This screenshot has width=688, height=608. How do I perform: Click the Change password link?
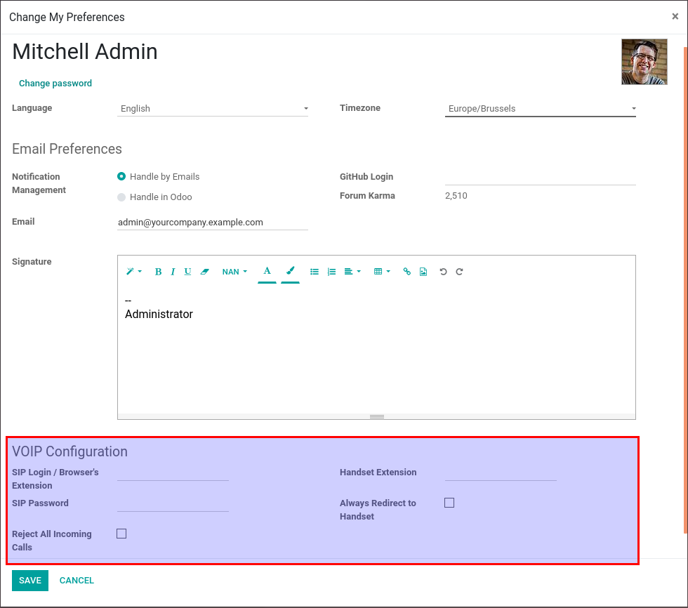coord(55,84)
